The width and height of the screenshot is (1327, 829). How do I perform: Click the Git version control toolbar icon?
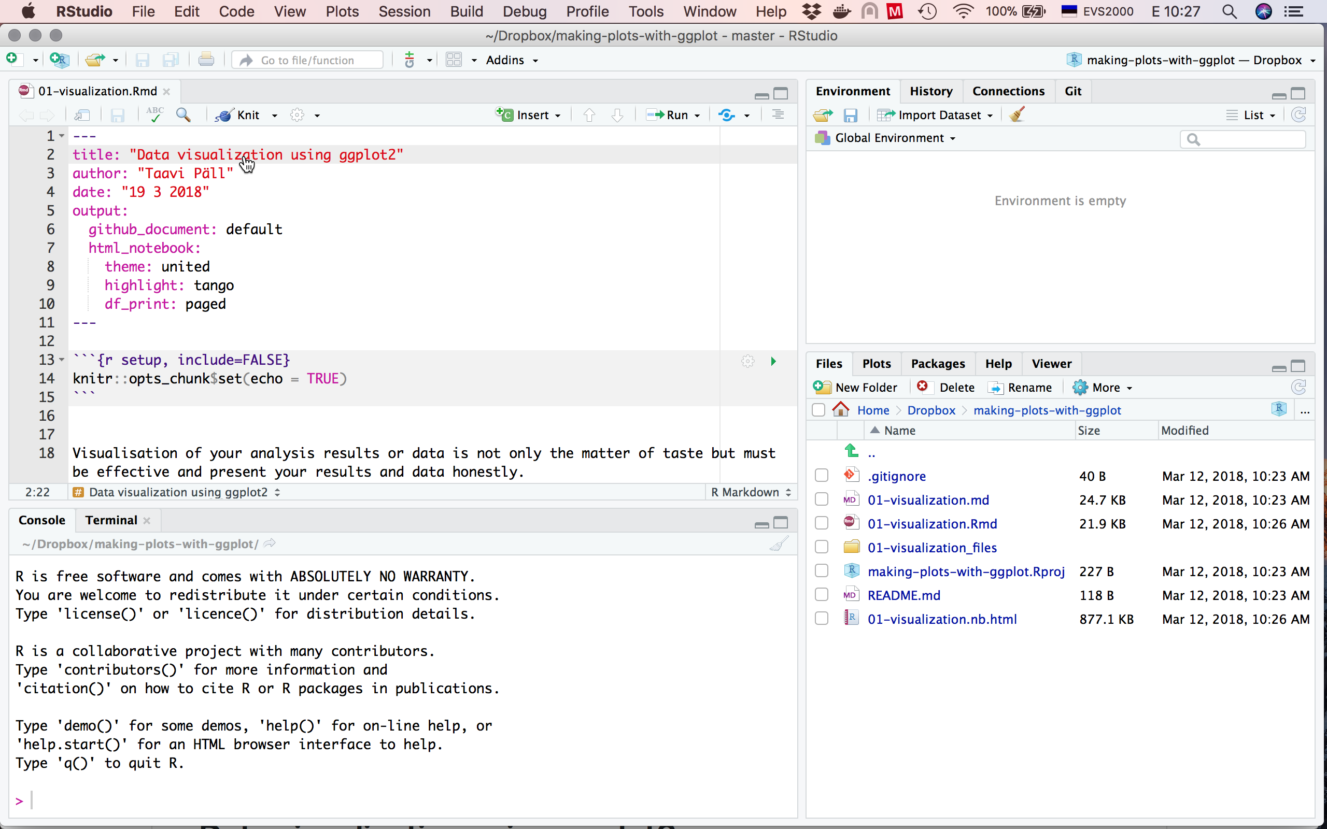(x=410, y=60)
